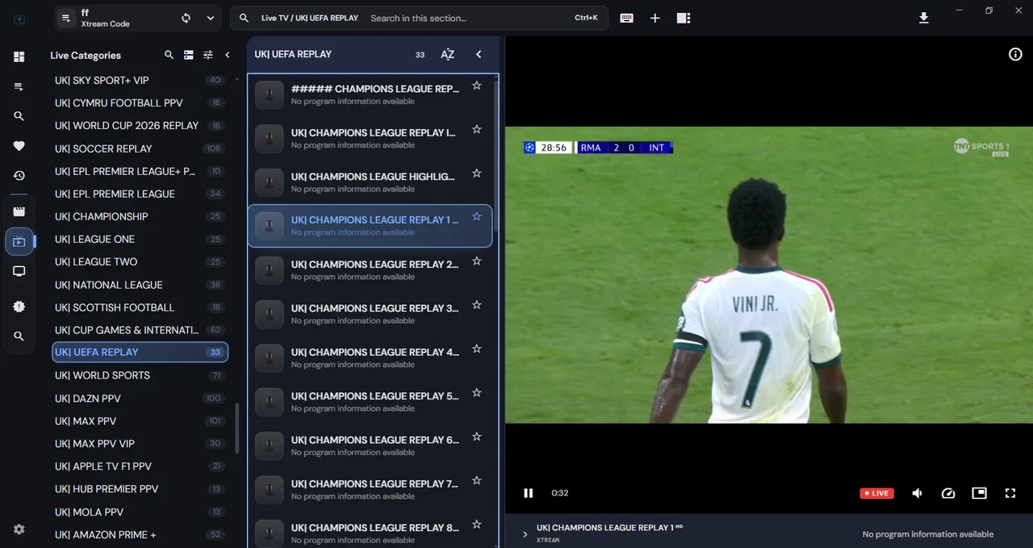Screen dimensions: 1033x548
Task: Sort channels with the AZ icon
Action: 447,54
